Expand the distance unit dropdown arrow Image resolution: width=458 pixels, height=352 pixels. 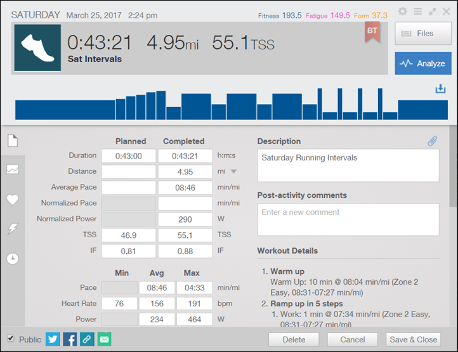233,172
